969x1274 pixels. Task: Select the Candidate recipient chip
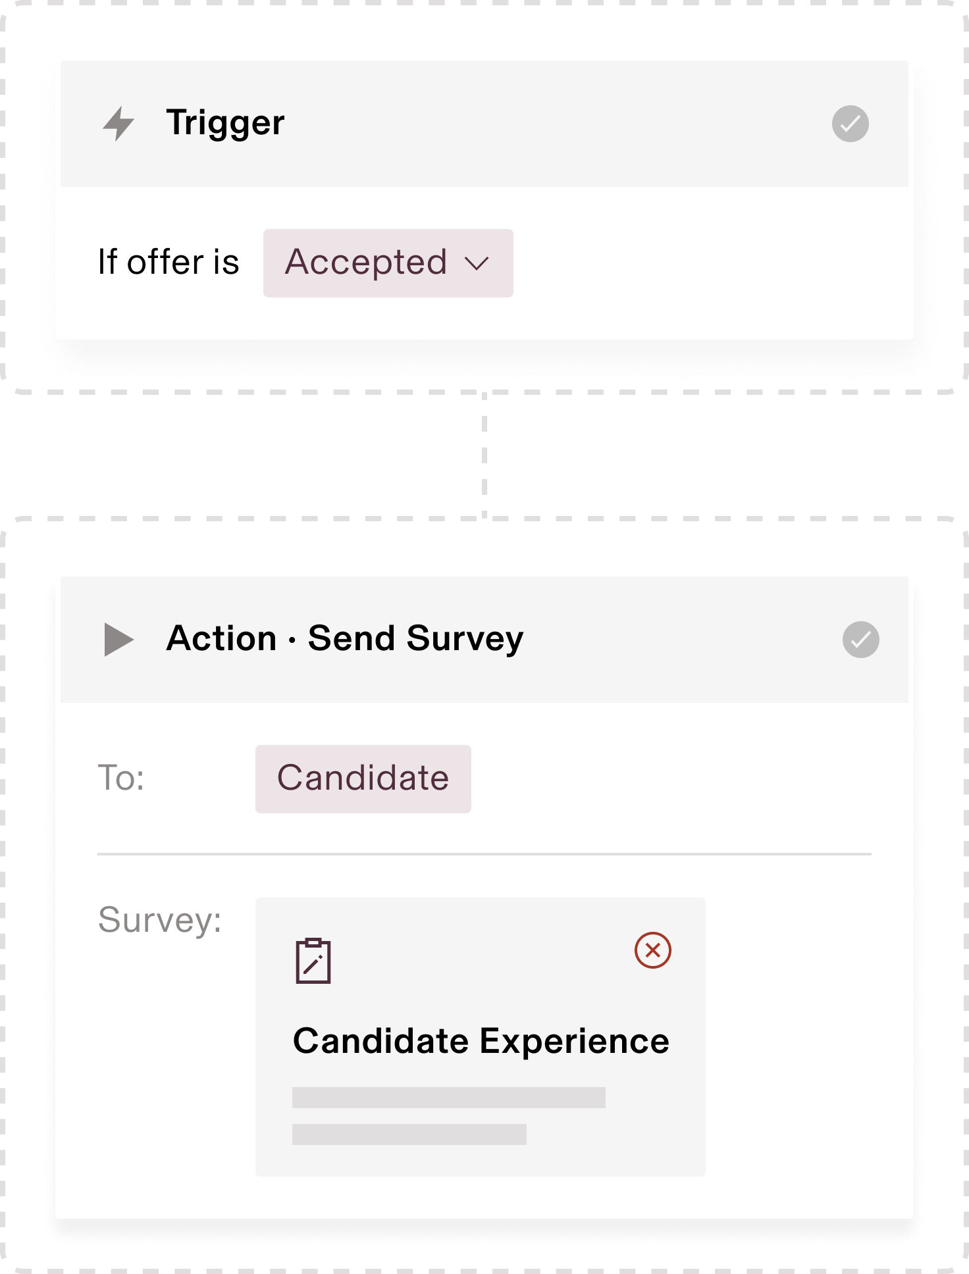pyautogui.click(x=363, y=779)
